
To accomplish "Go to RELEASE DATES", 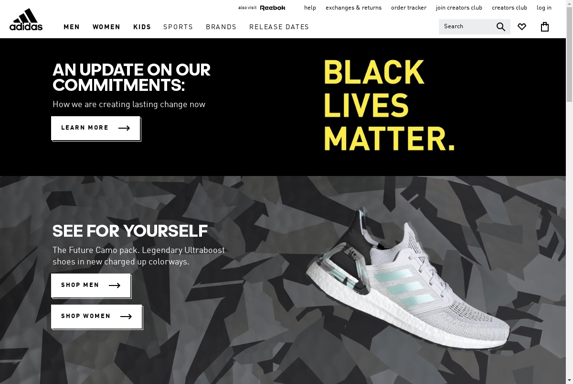I will point(279,27).
